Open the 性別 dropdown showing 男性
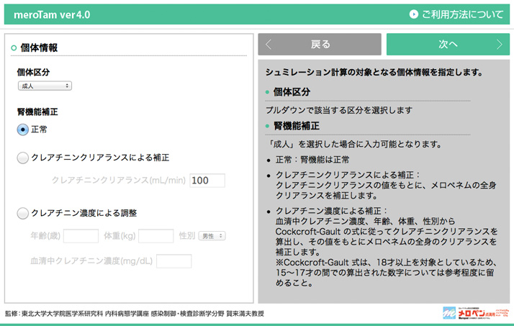Image resolution: width=514 pixels, height=326 pixels. point(212,235)
